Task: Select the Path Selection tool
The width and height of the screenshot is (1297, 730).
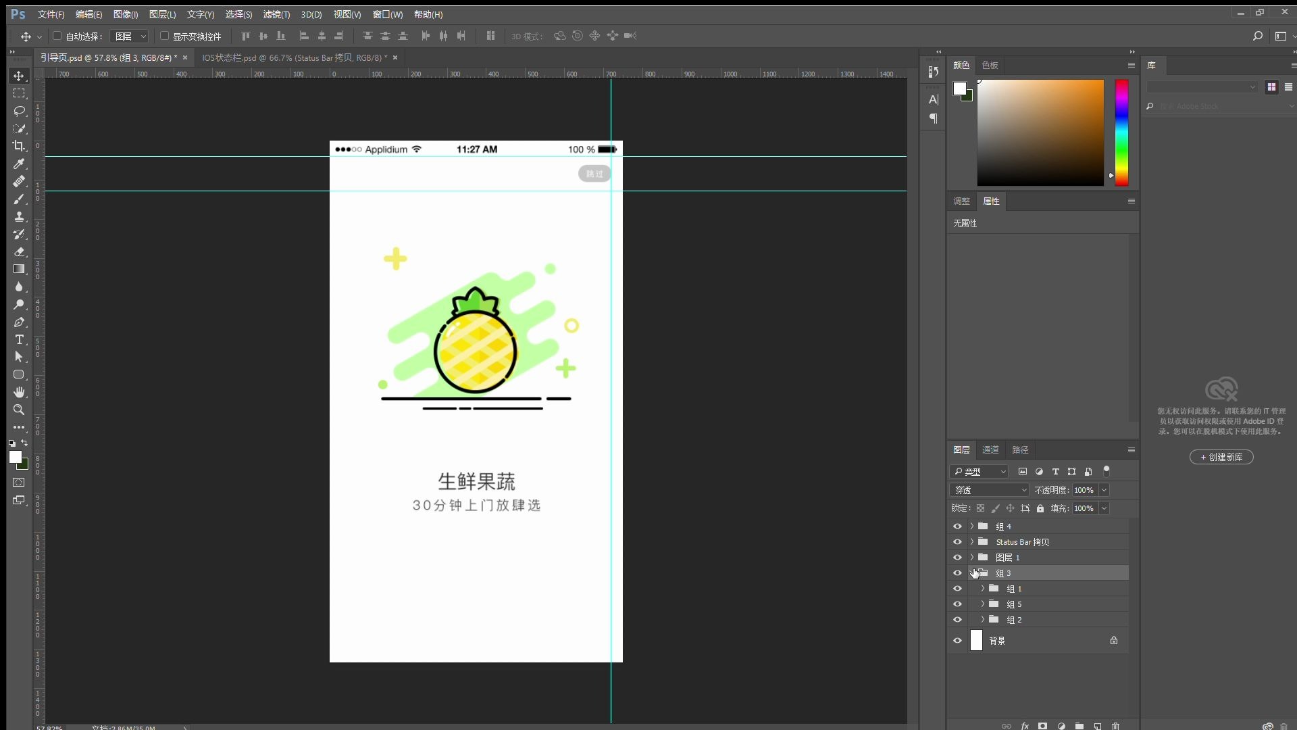Action: 19,357
